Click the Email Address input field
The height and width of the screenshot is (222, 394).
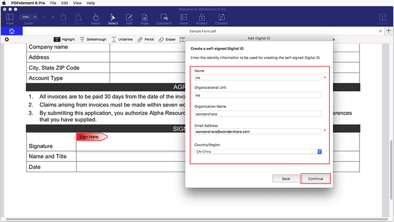click(x=258, y=131)
